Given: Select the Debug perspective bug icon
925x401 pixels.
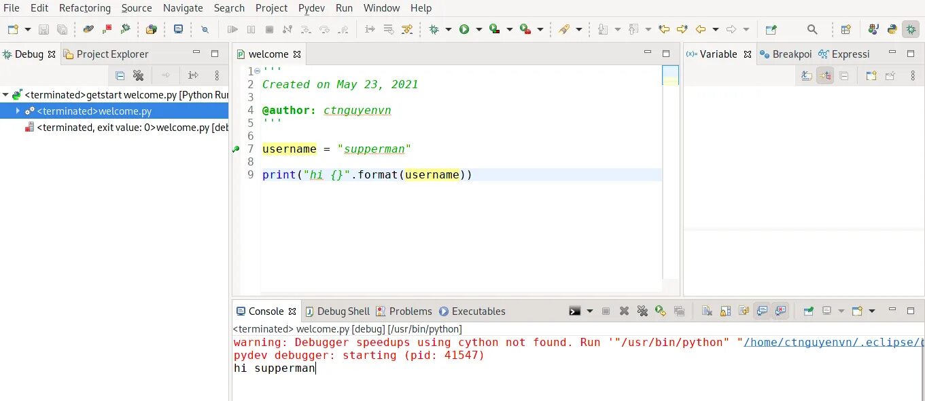Looking at the screenshot, I should pos(911,29).
